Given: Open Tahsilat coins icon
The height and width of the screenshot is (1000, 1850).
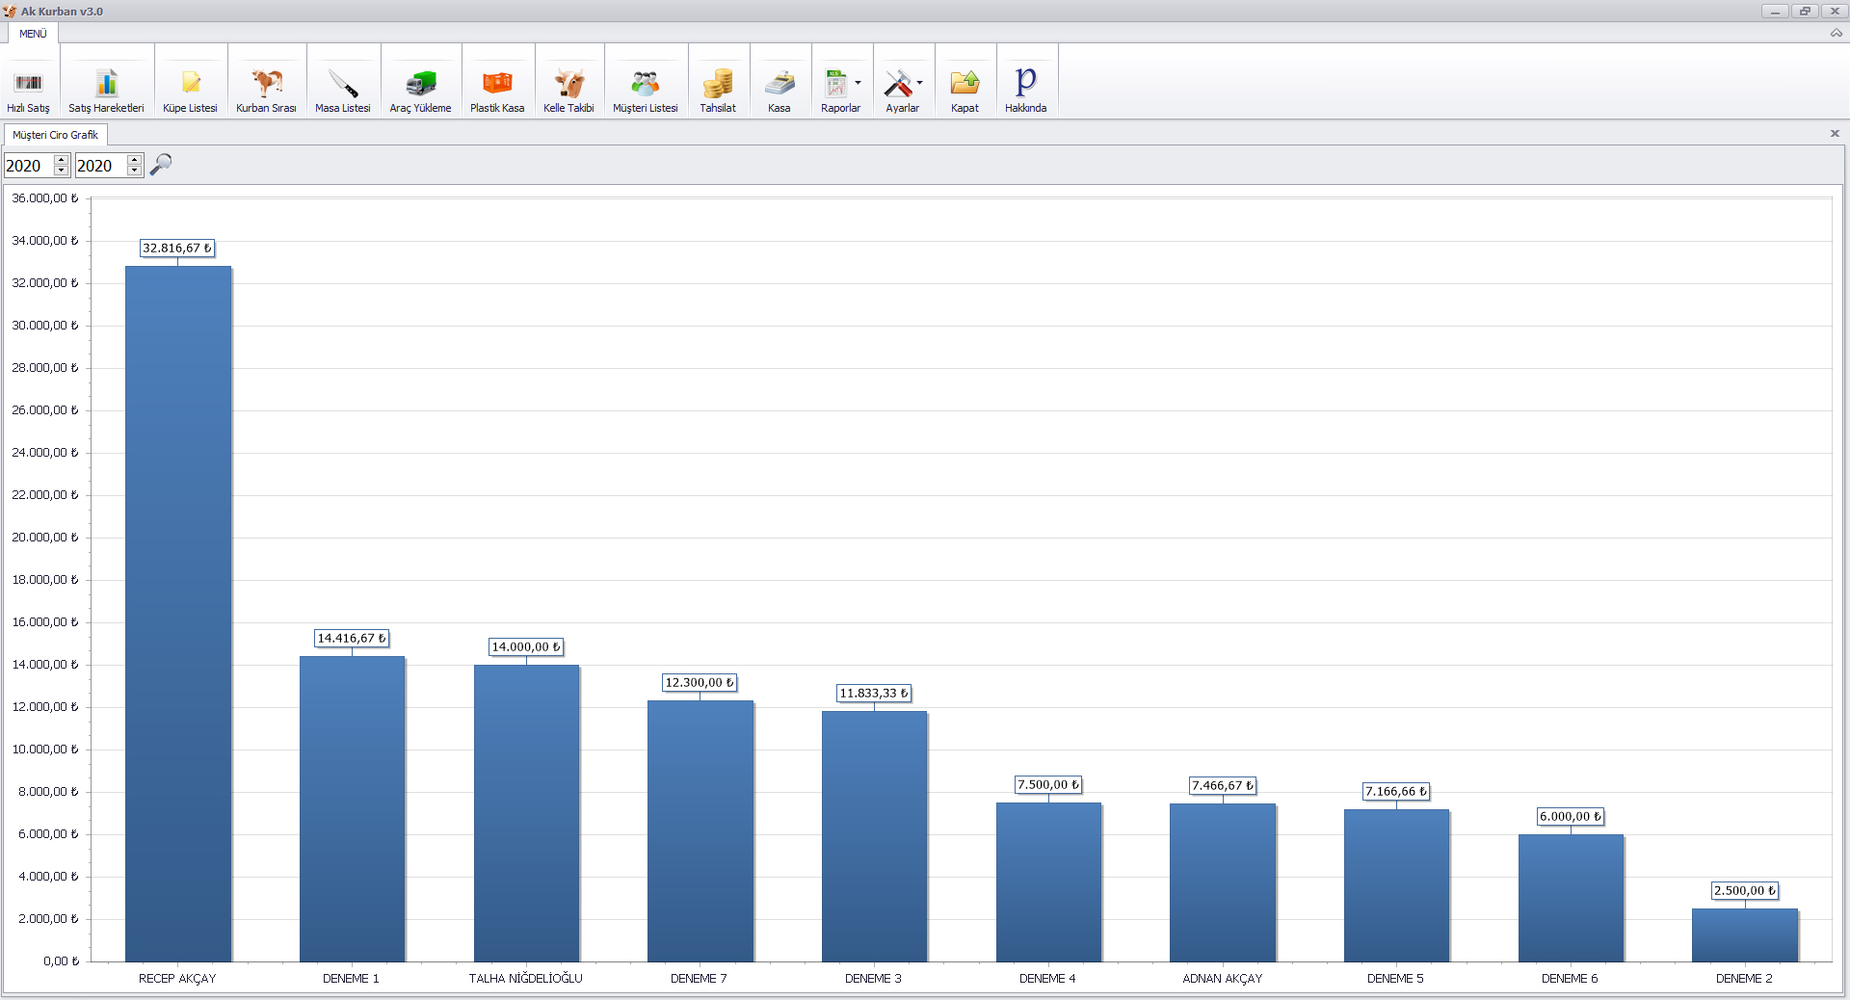Looking at the screenshot, I should (x=718, y=84).
